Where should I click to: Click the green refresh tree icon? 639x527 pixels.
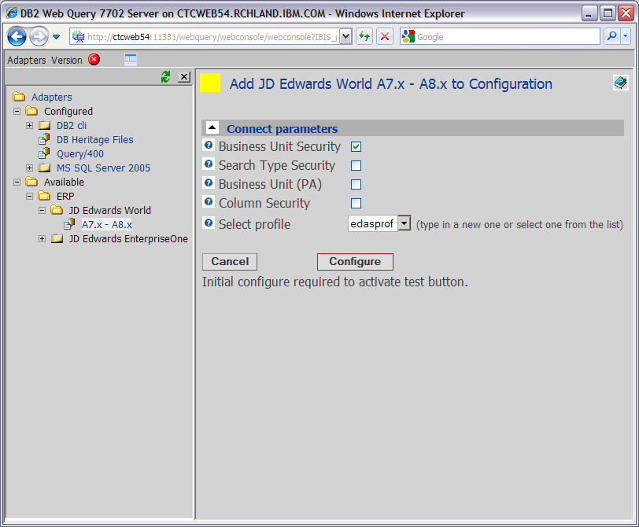pos(165,76)
